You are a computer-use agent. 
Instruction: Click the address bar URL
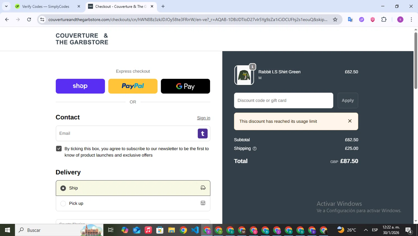[x=188, y=20]
